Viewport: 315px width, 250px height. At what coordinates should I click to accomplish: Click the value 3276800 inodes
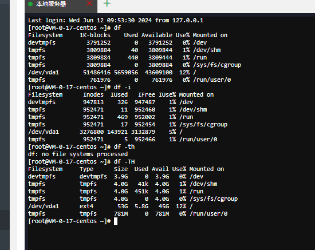click(x=92, y=132)
